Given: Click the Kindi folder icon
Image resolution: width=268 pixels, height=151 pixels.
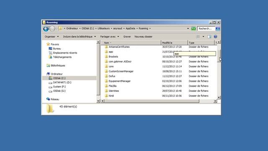Looking at the screenshot, I should pos(106,96).
